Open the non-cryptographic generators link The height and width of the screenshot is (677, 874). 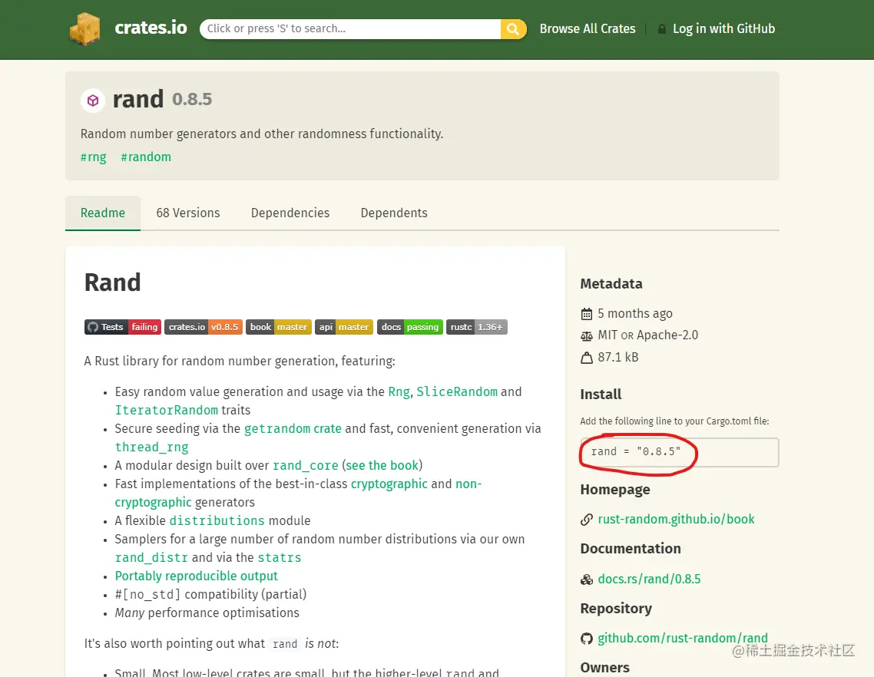[298, 493]
